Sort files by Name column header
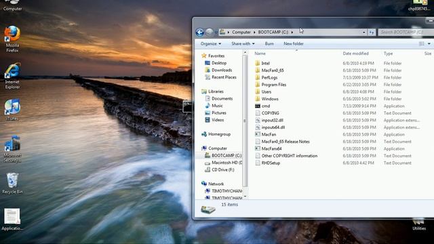This screenshot has height=244, width=434. coord(260,54)
